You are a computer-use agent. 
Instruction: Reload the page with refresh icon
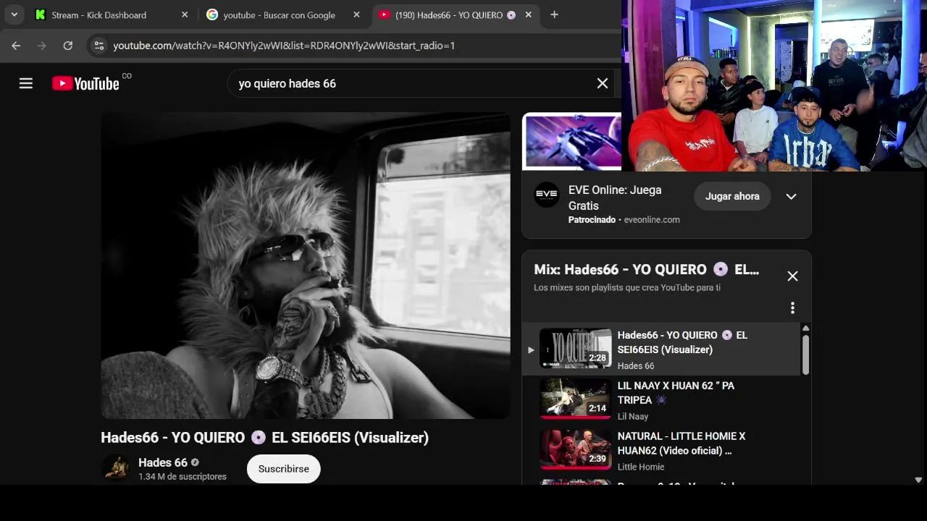click(x=67, y=46)
